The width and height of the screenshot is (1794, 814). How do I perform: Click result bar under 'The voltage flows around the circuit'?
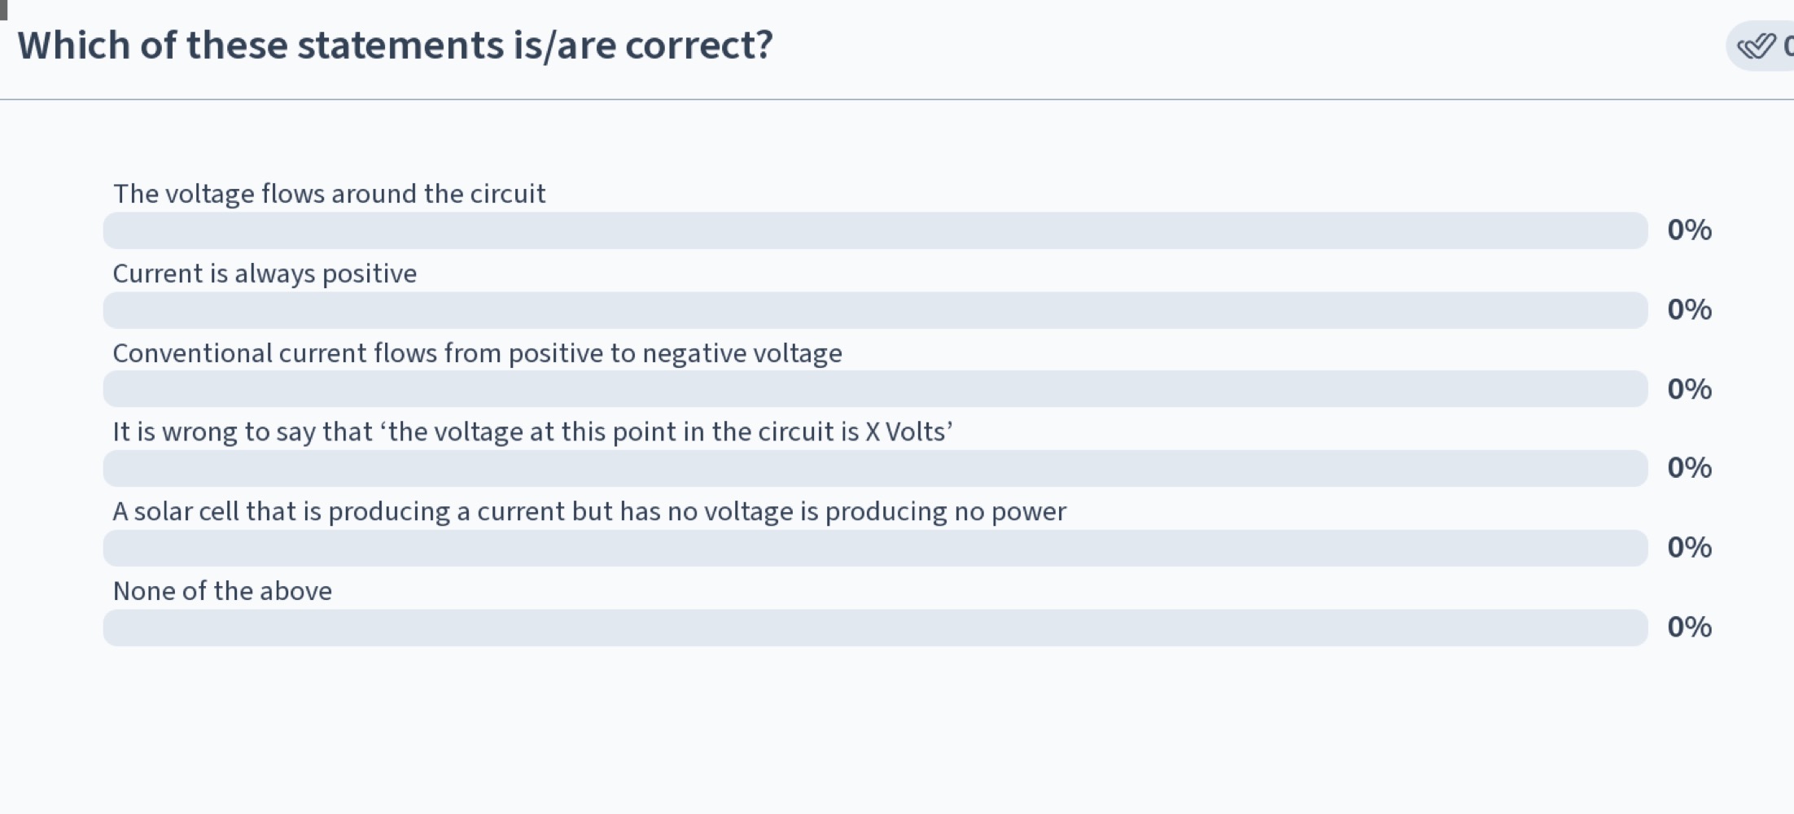[875, 230]
